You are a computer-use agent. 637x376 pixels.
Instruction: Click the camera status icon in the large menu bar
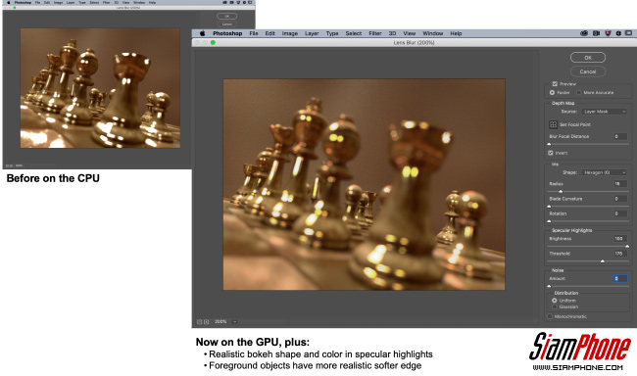coord(596,33)
